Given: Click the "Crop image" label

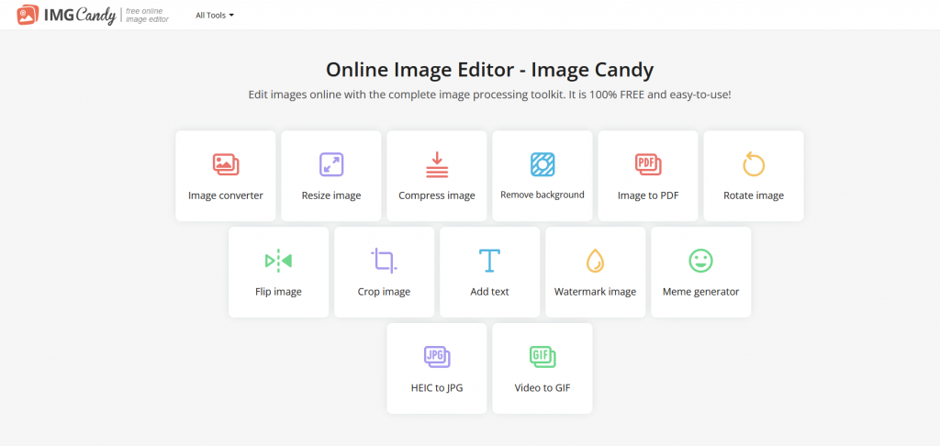Looking at the screenshot, I should (x=384, y=292).
